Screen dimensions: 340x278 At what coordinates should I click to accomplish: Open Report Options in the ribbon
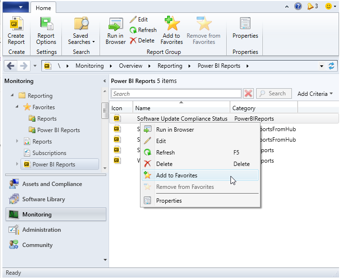(x=46, y=31)
